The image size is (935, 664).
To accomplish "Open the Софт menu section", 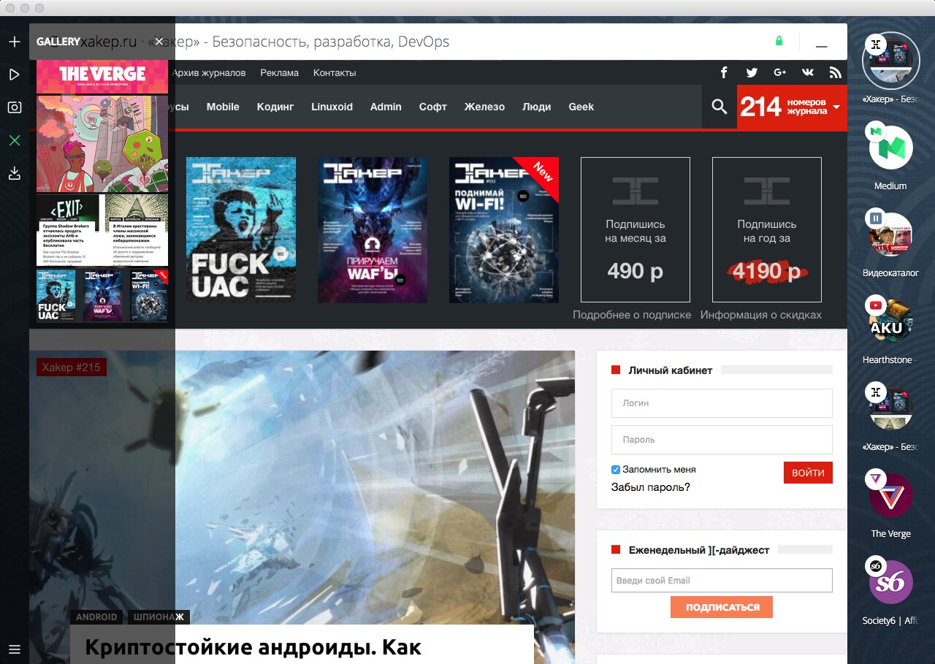I will coord(433,107).
